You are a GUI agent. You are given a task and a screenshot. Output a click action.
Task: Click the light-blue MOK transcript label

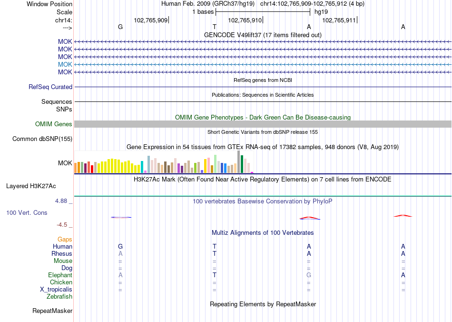point(65,64)
